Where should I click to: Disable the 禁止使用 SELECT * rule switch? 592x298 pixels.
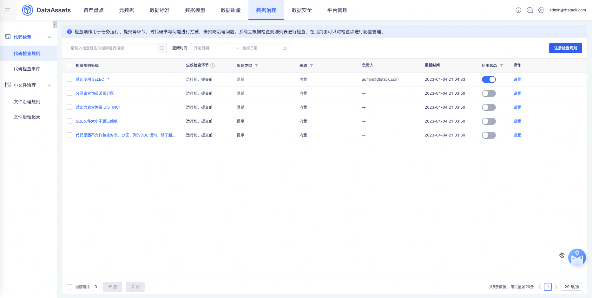(x=489, y=79)
